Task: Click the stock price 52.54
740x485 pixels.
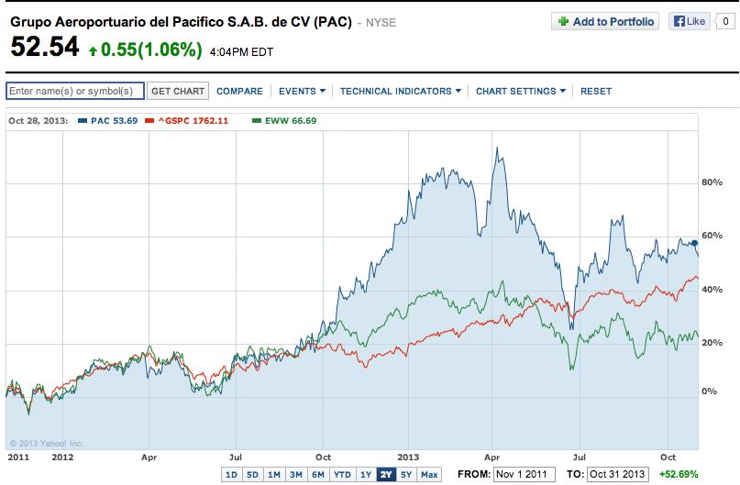Action: [x=45, y=47]
